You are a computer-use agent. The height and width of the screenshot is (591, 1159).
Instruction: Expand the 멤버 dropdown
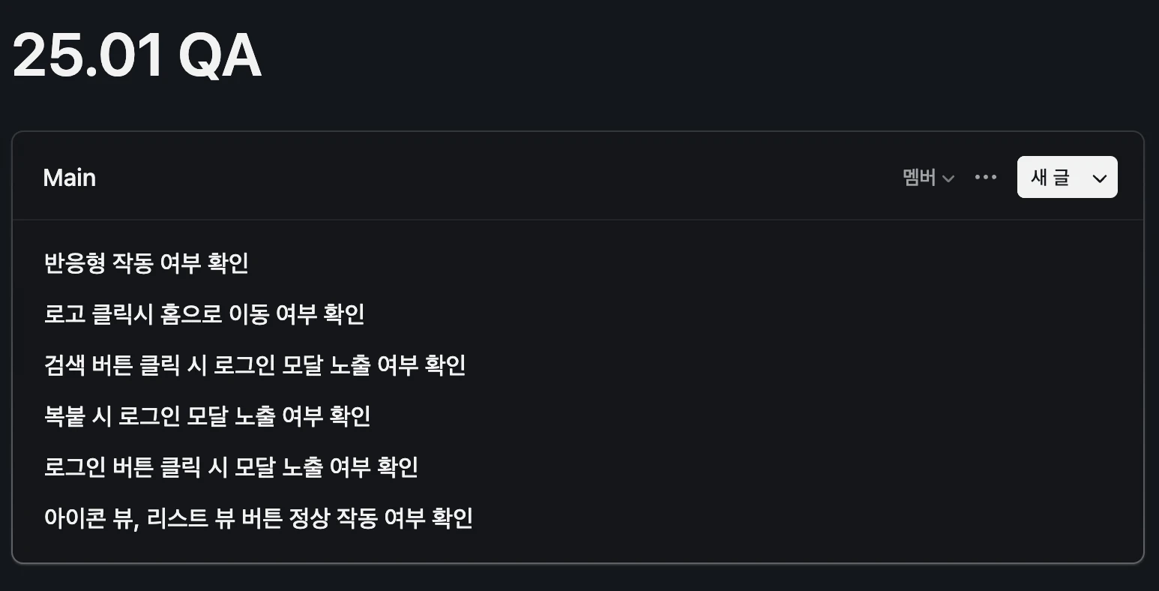click(927, 178)
